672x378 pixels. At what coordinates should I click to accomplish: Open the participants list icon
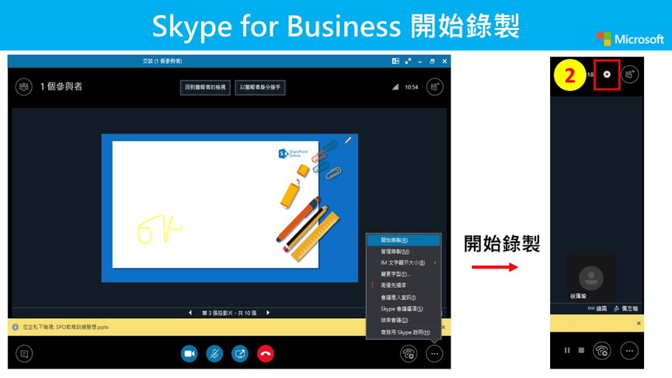[x=24, y=87]
